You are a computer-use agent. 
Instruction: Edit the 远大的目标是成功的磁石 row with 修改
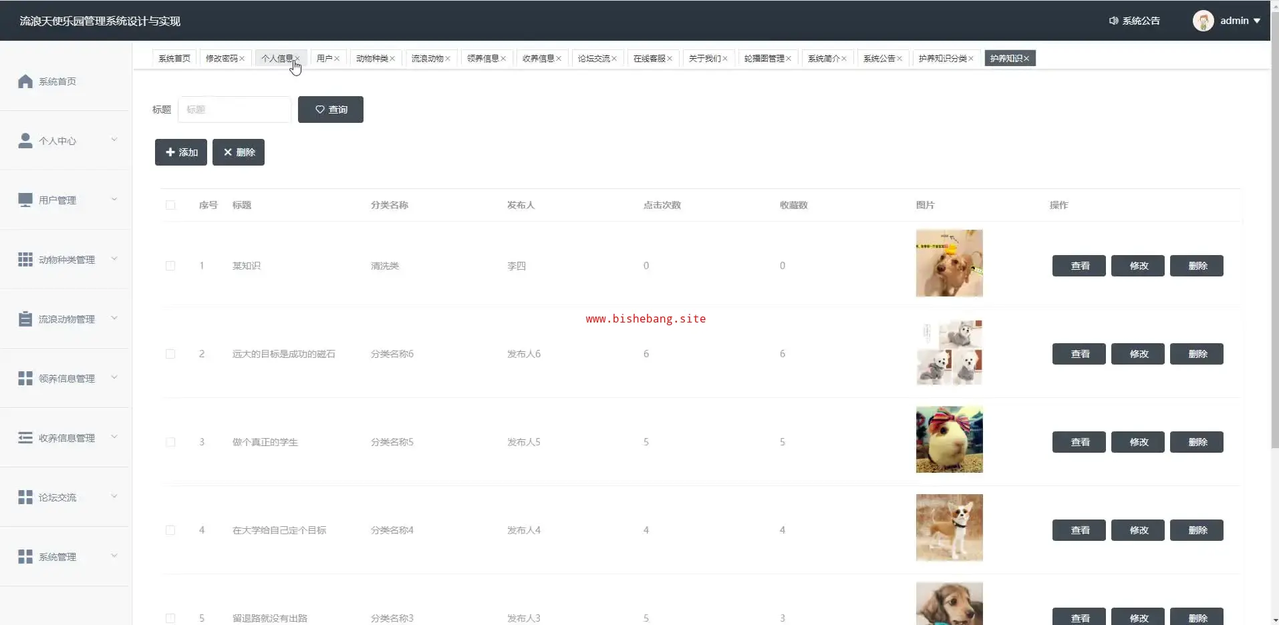coord(1138,354)
